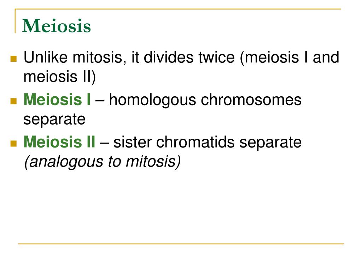
Task: Click the dash after 'Meiosis II'
Action: pyautogui.click(x=104, y=143)
